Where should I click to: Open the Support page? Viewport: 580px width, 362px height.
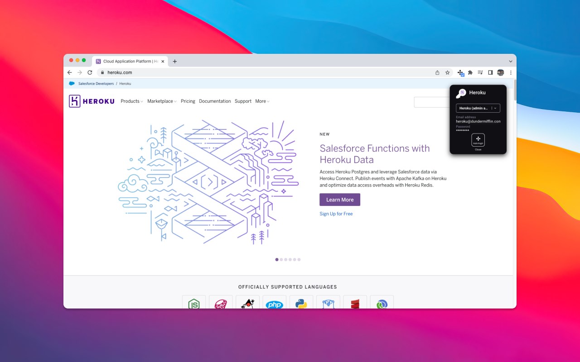[x=243, y=101]
